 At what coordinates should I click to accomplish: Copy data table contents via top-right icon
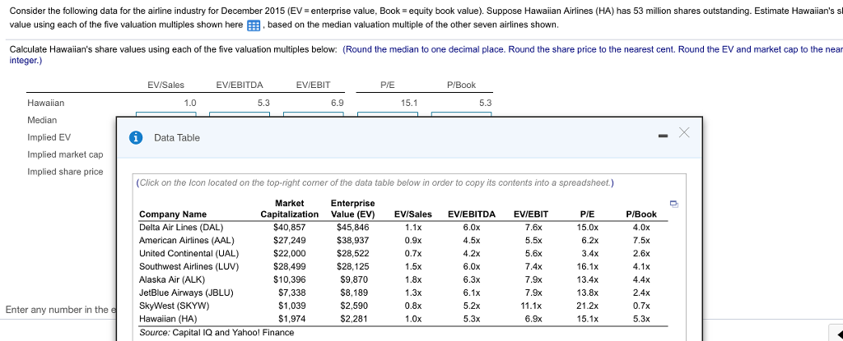pyautogui.click(x=674, y=204)
